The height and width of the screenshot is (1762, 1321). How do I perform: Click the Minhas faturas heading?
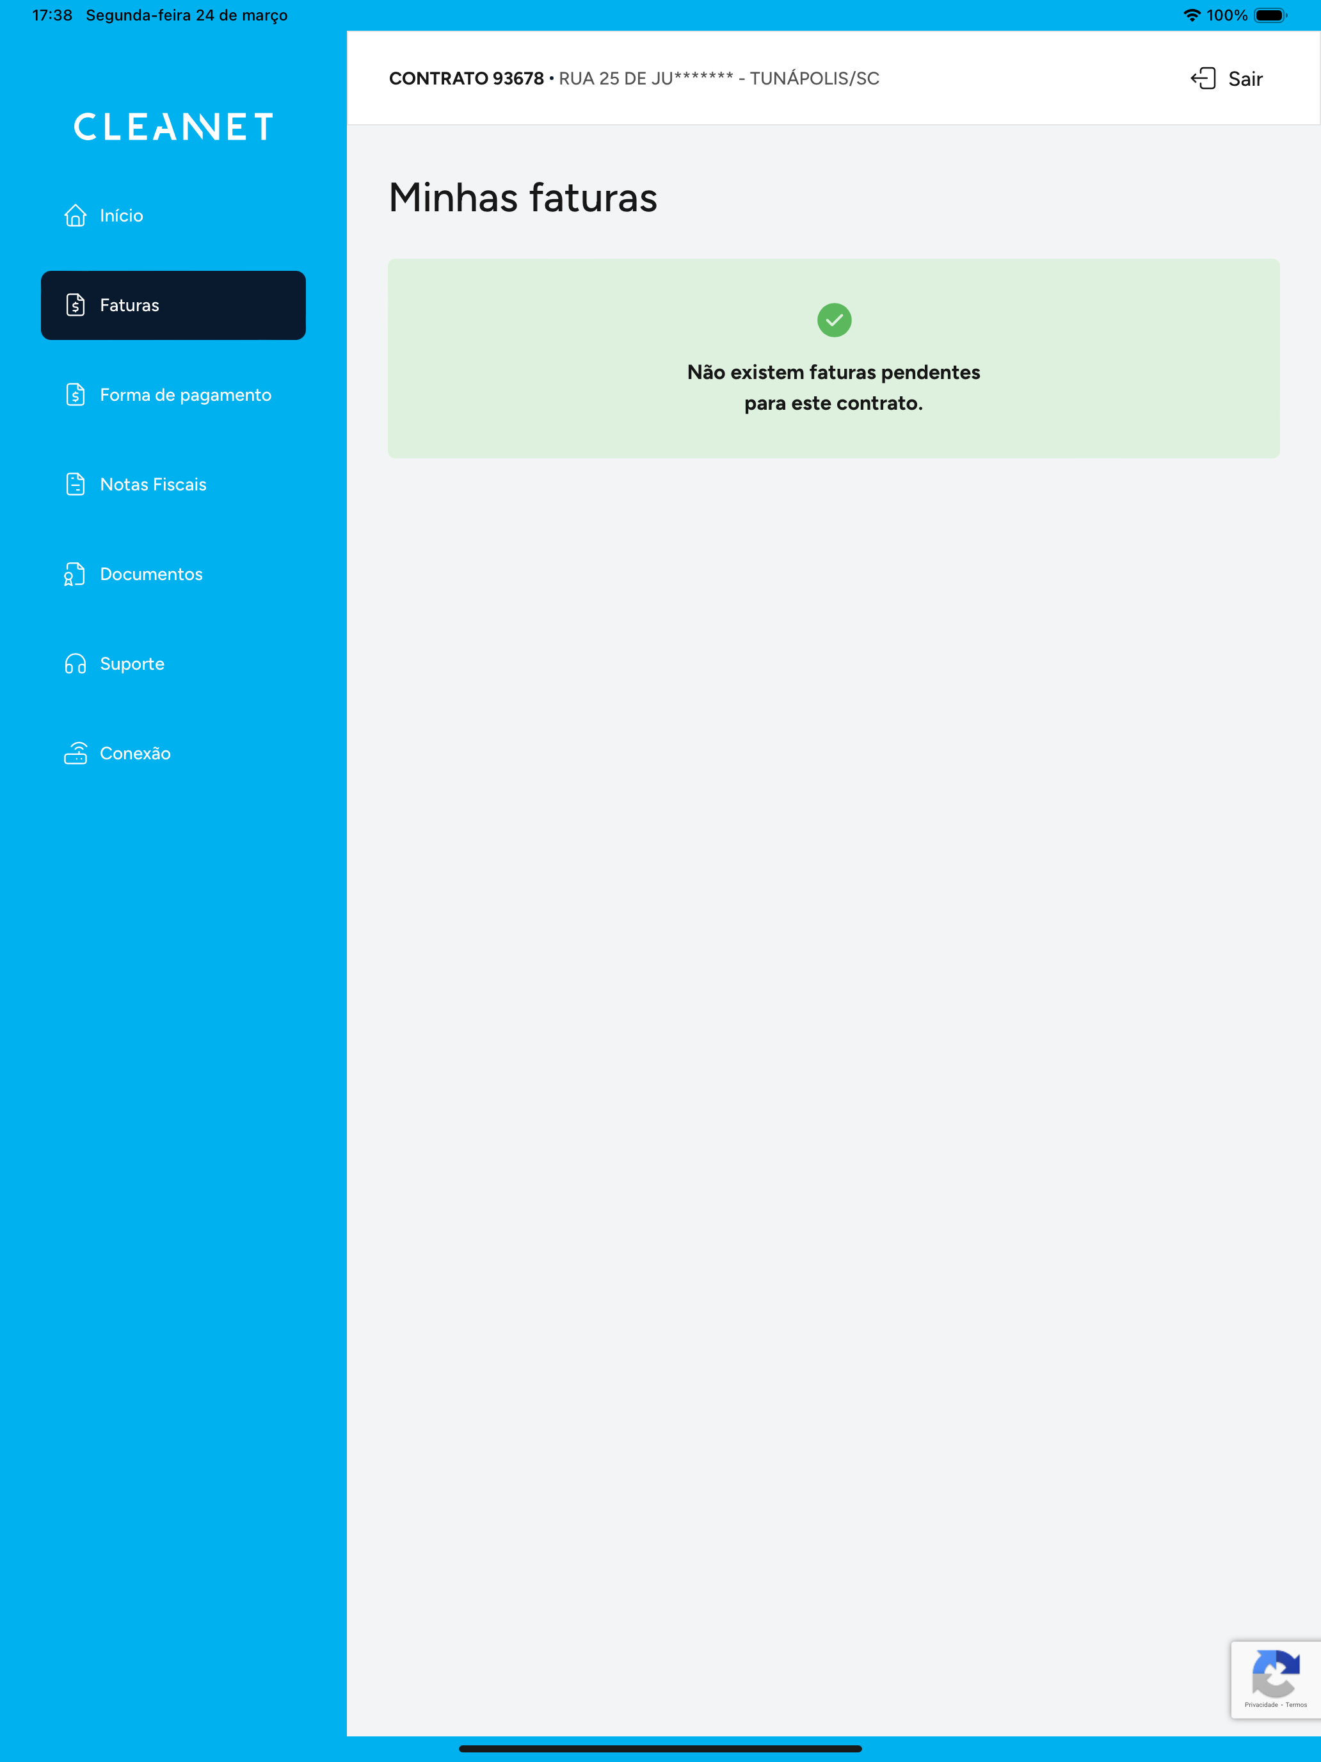click(523, 198)
